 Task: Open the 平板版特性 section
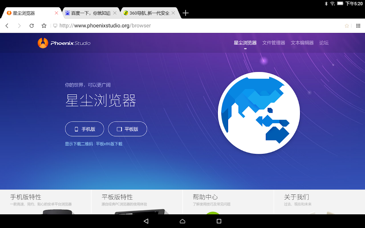[137, 202]
